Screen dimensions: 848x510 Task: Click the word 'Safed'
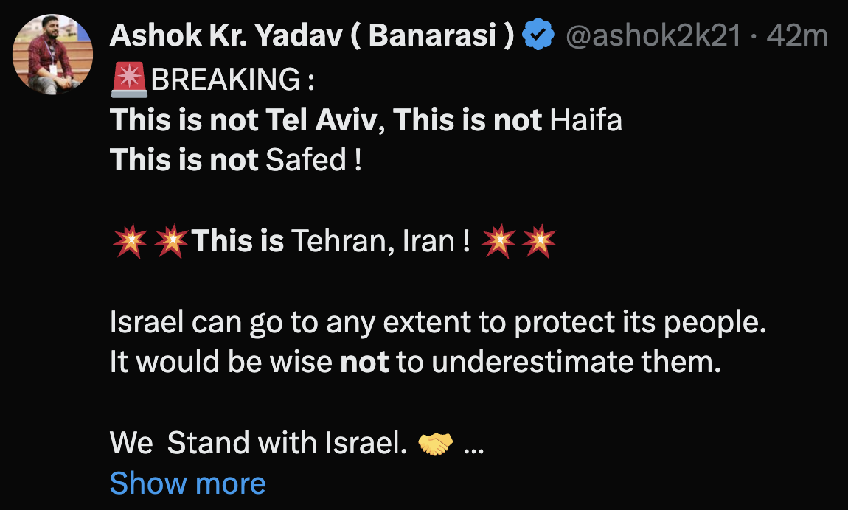(x=305, y=161)
